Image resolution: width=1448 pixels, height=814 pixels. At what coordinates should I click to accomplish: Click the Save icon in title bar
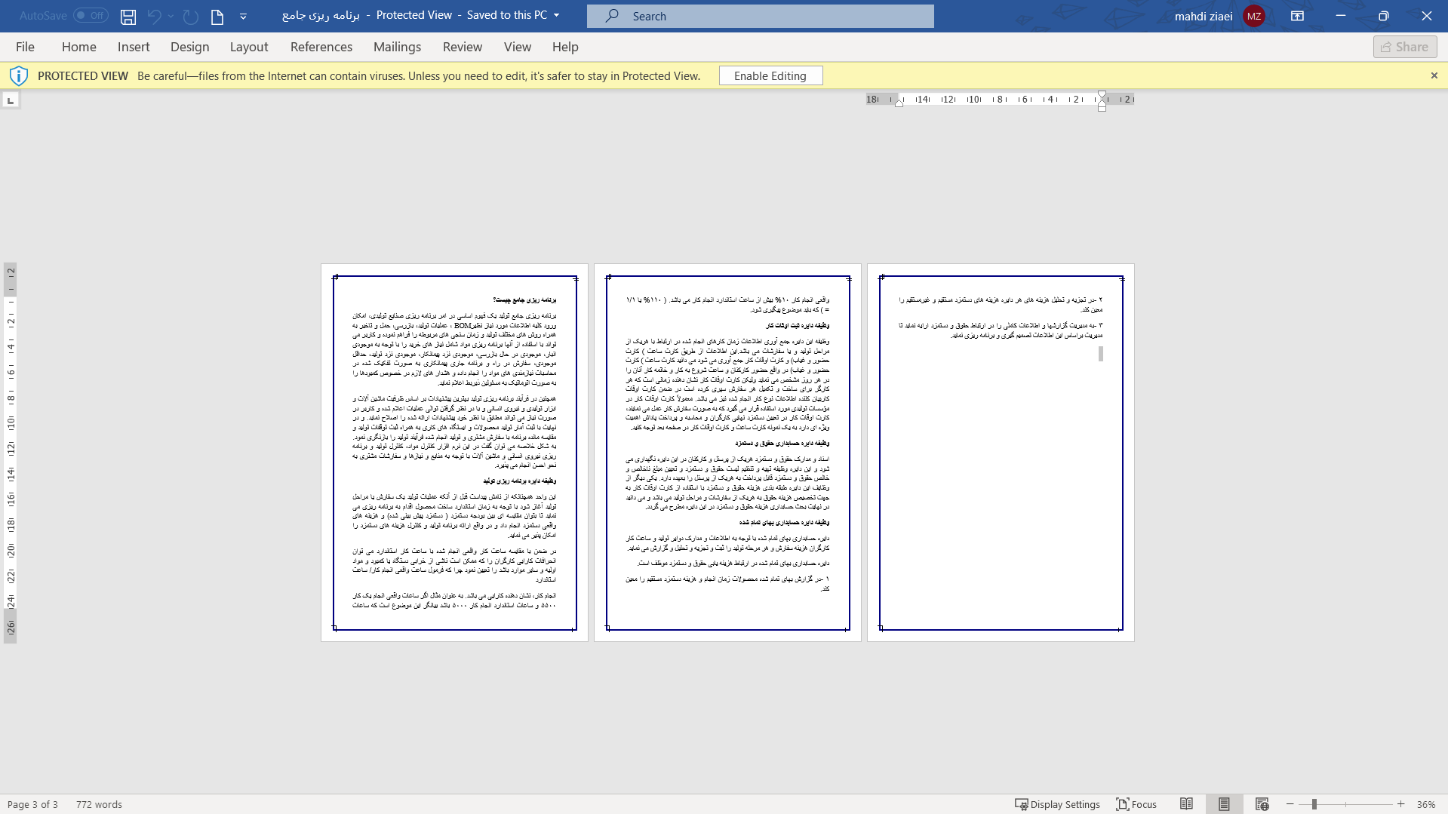pos(128,16)
